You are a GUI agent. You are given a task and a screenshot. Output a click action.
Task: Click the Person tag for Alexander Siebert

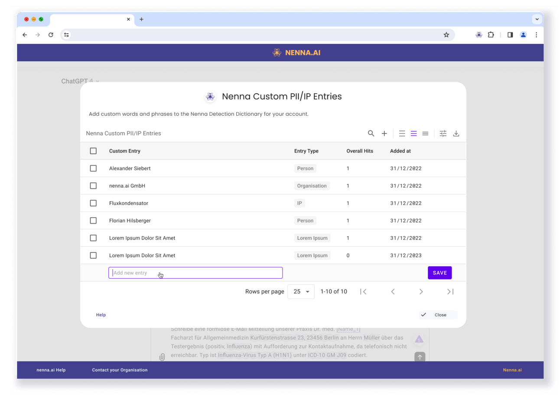tap(305, 168)
